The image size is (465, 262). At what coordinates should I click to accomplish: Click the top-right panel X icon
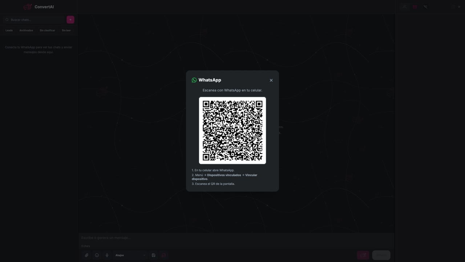(x=459, y=7)
